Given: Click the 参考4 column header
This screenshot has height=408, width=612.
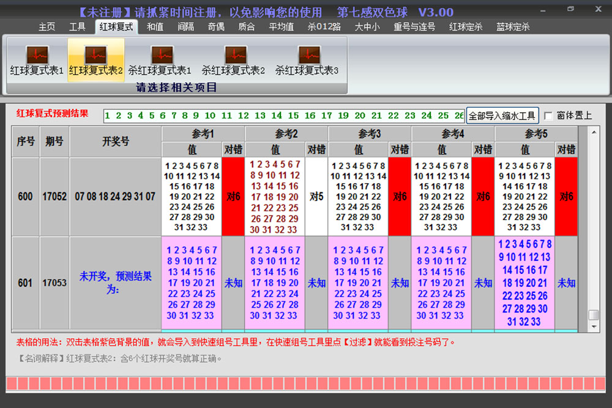Looking at the screenshot, I should coord(453,134).
